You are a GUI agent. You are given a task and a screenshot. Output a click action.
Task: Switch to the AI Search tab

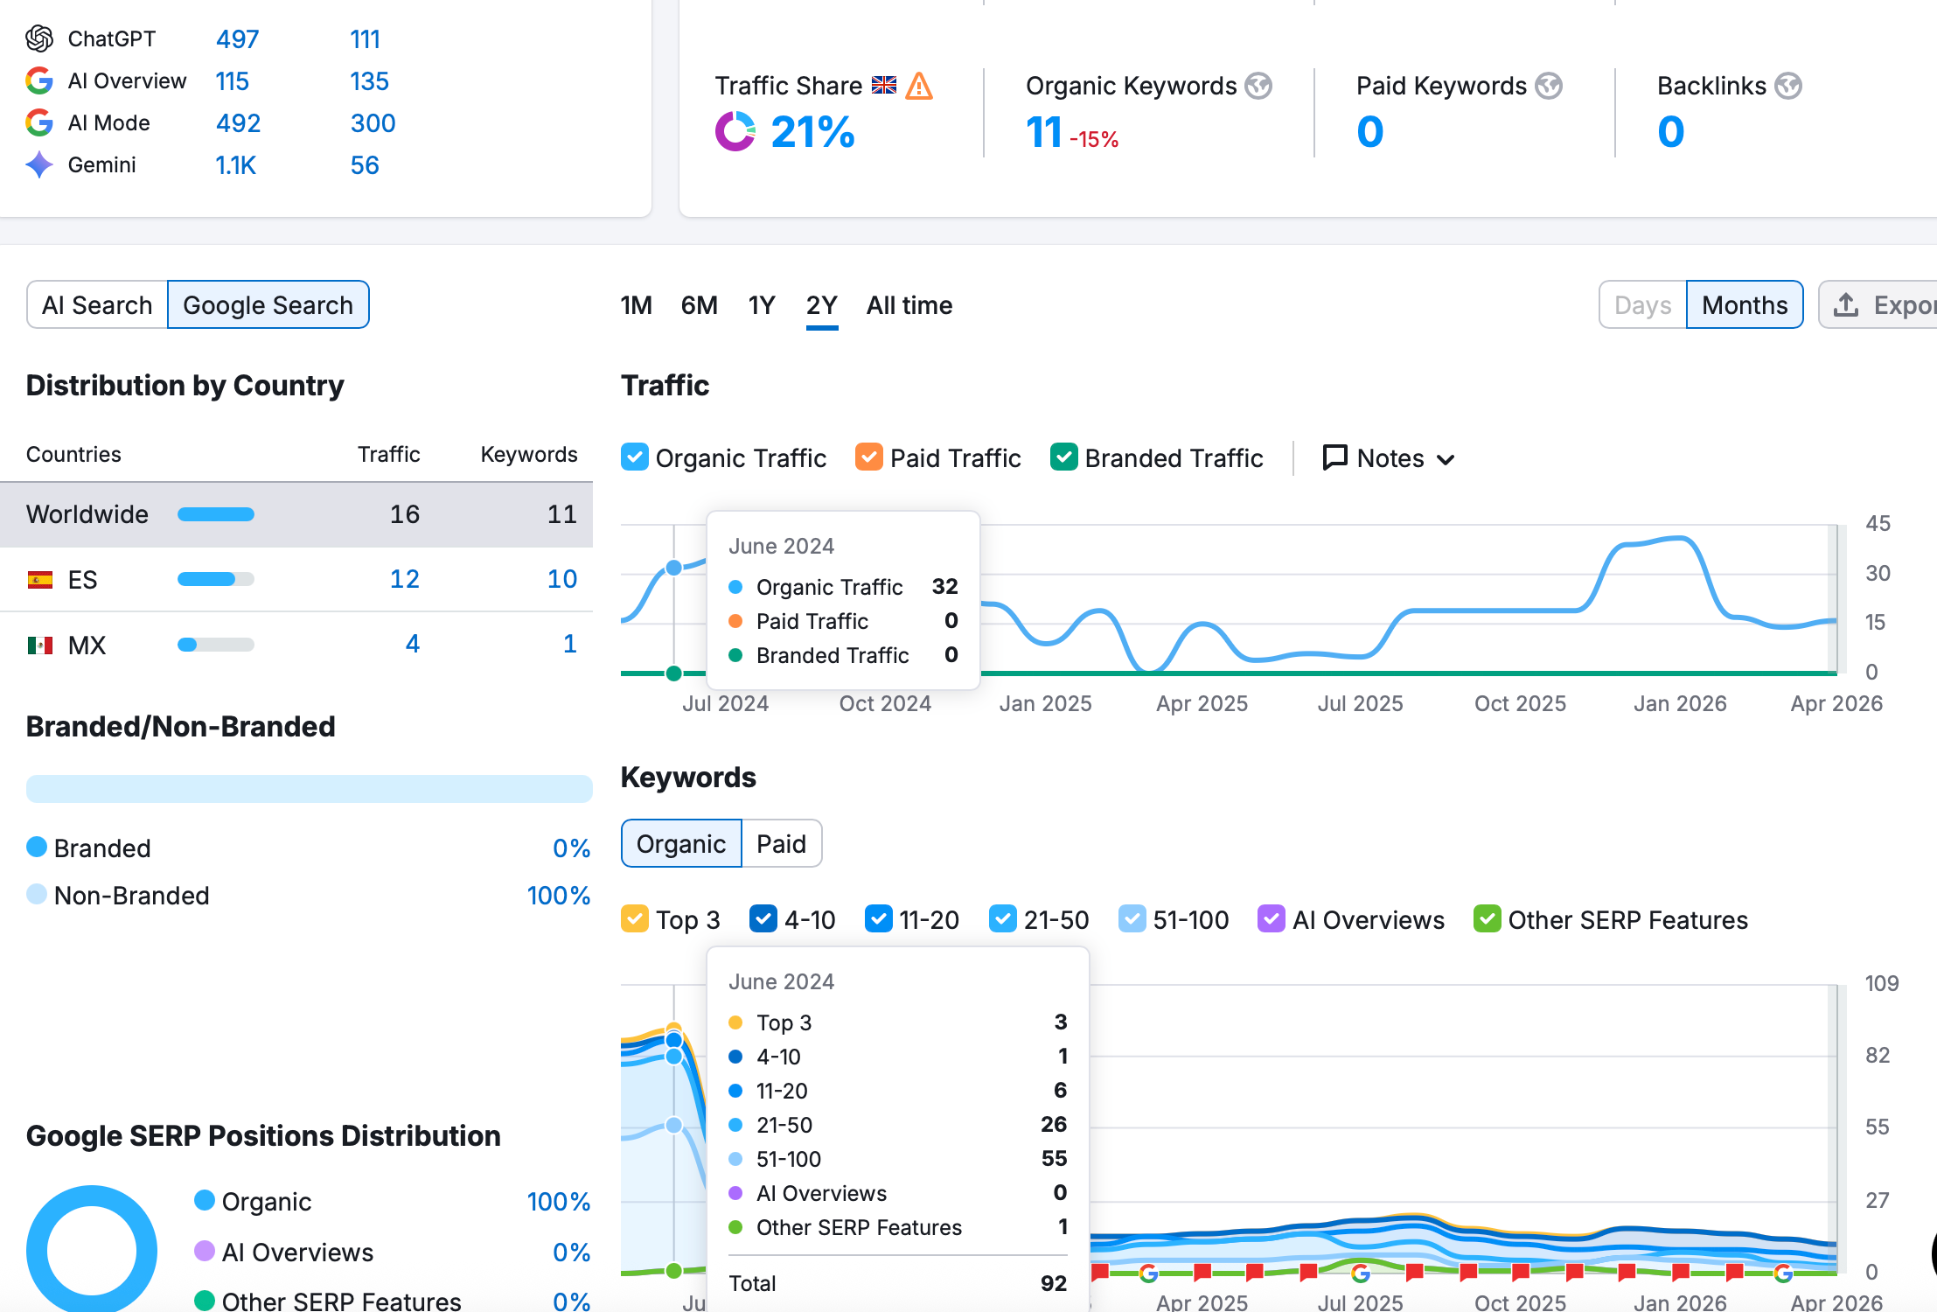[x=97, y=304]
